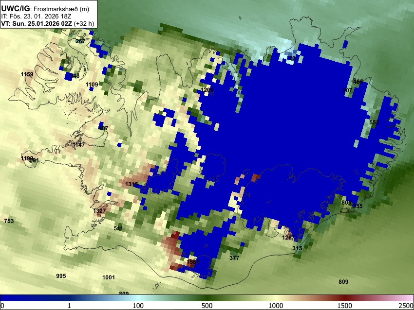The height and width of the screenshot is (310, 414).
Task: Click the 407 value label
Action: (103, 128)
